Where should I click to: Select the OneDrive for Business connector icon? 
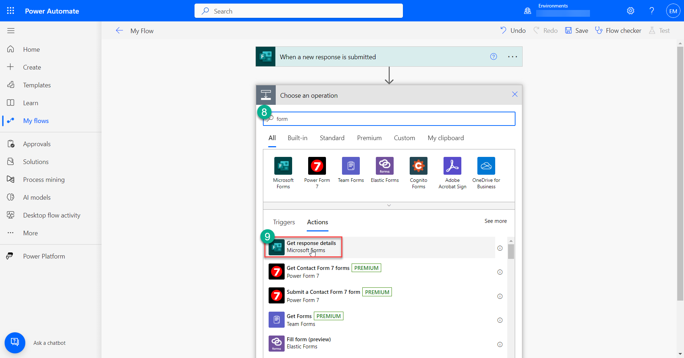coord(486,166)
